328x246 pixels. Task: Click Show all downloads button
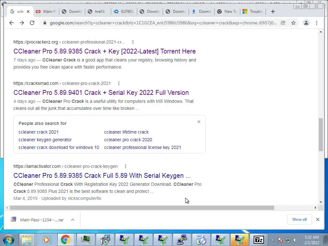[299, 219]
